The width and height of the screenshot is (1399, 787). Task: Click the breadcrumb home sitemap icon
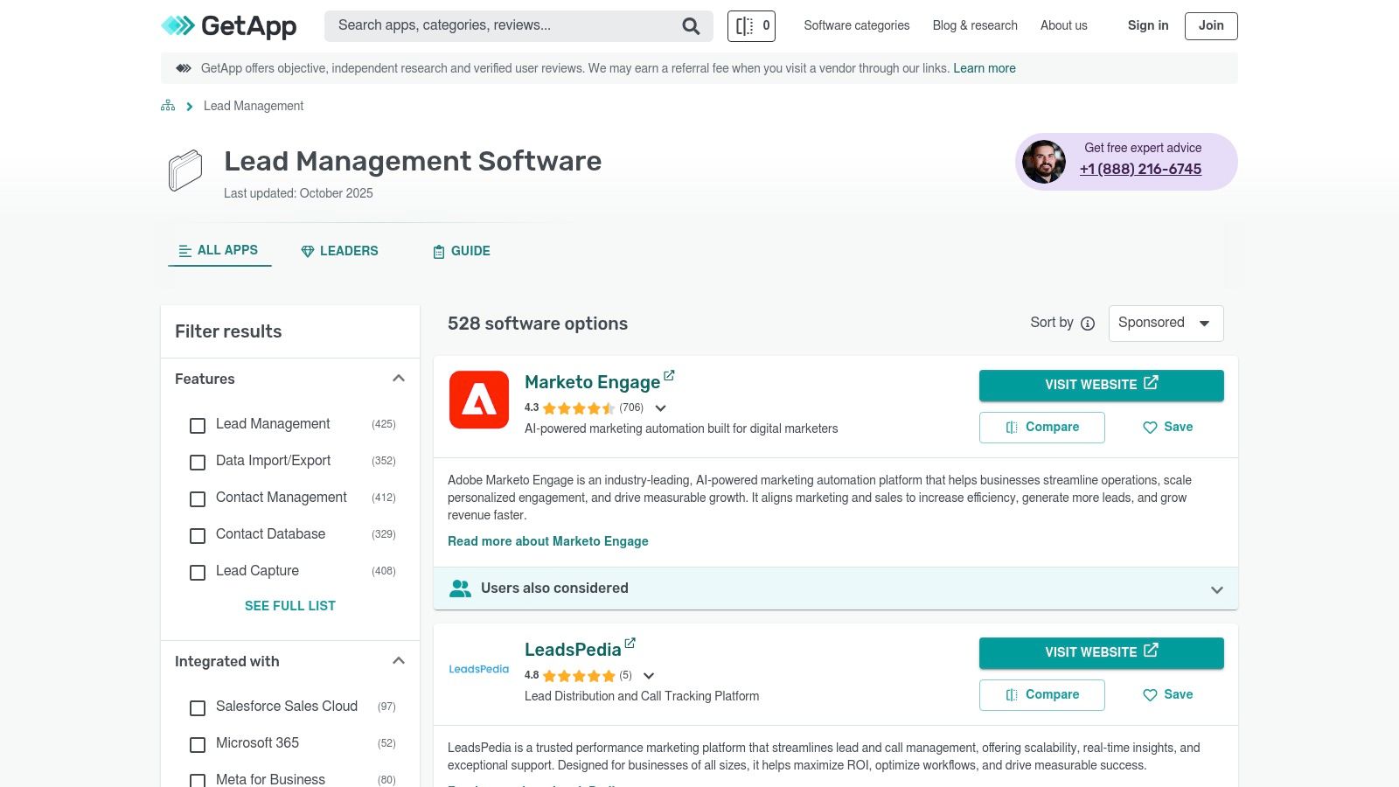tap(168, 106)
